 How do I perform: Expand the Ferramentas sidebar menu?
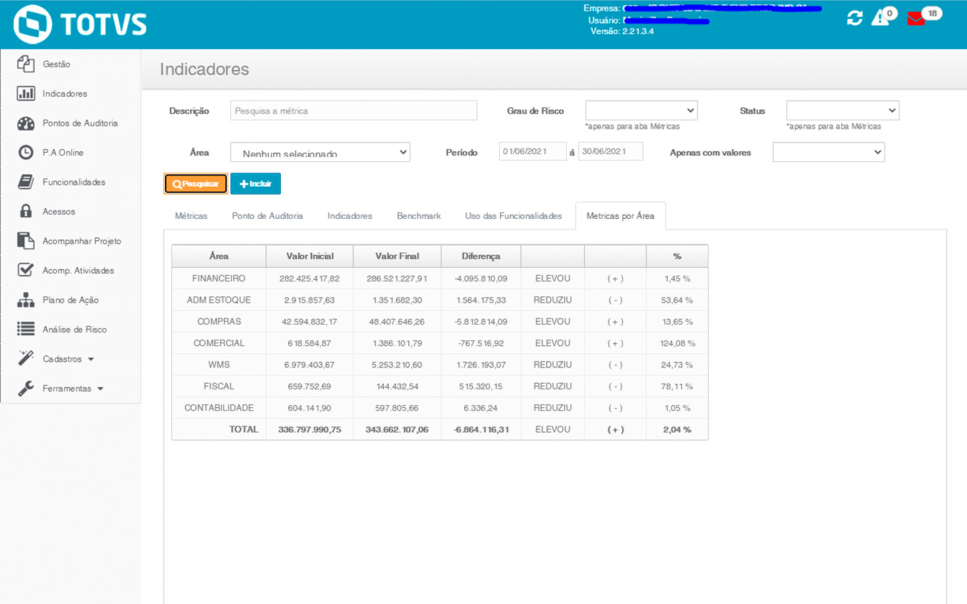point(73,389)
